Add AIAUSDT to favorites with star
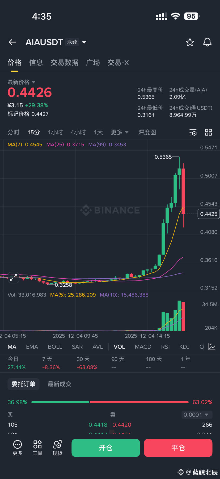This screenshot has height=479, width=220. pyautogui.click(x=190, y=42)
